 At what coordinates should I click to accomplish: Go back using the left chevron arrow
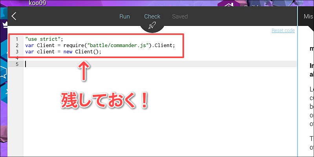coord(14,16)
